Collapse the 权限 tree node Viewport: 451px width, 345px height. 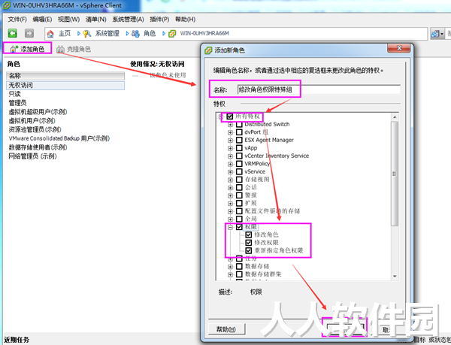(x=230, y=227)
